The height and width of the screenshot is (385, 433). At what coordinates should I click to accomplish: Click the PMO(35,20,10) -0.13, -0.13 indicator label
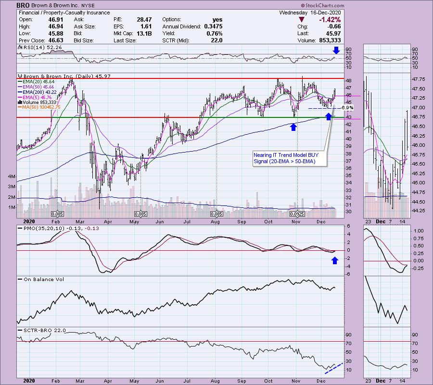click(61, 229)
